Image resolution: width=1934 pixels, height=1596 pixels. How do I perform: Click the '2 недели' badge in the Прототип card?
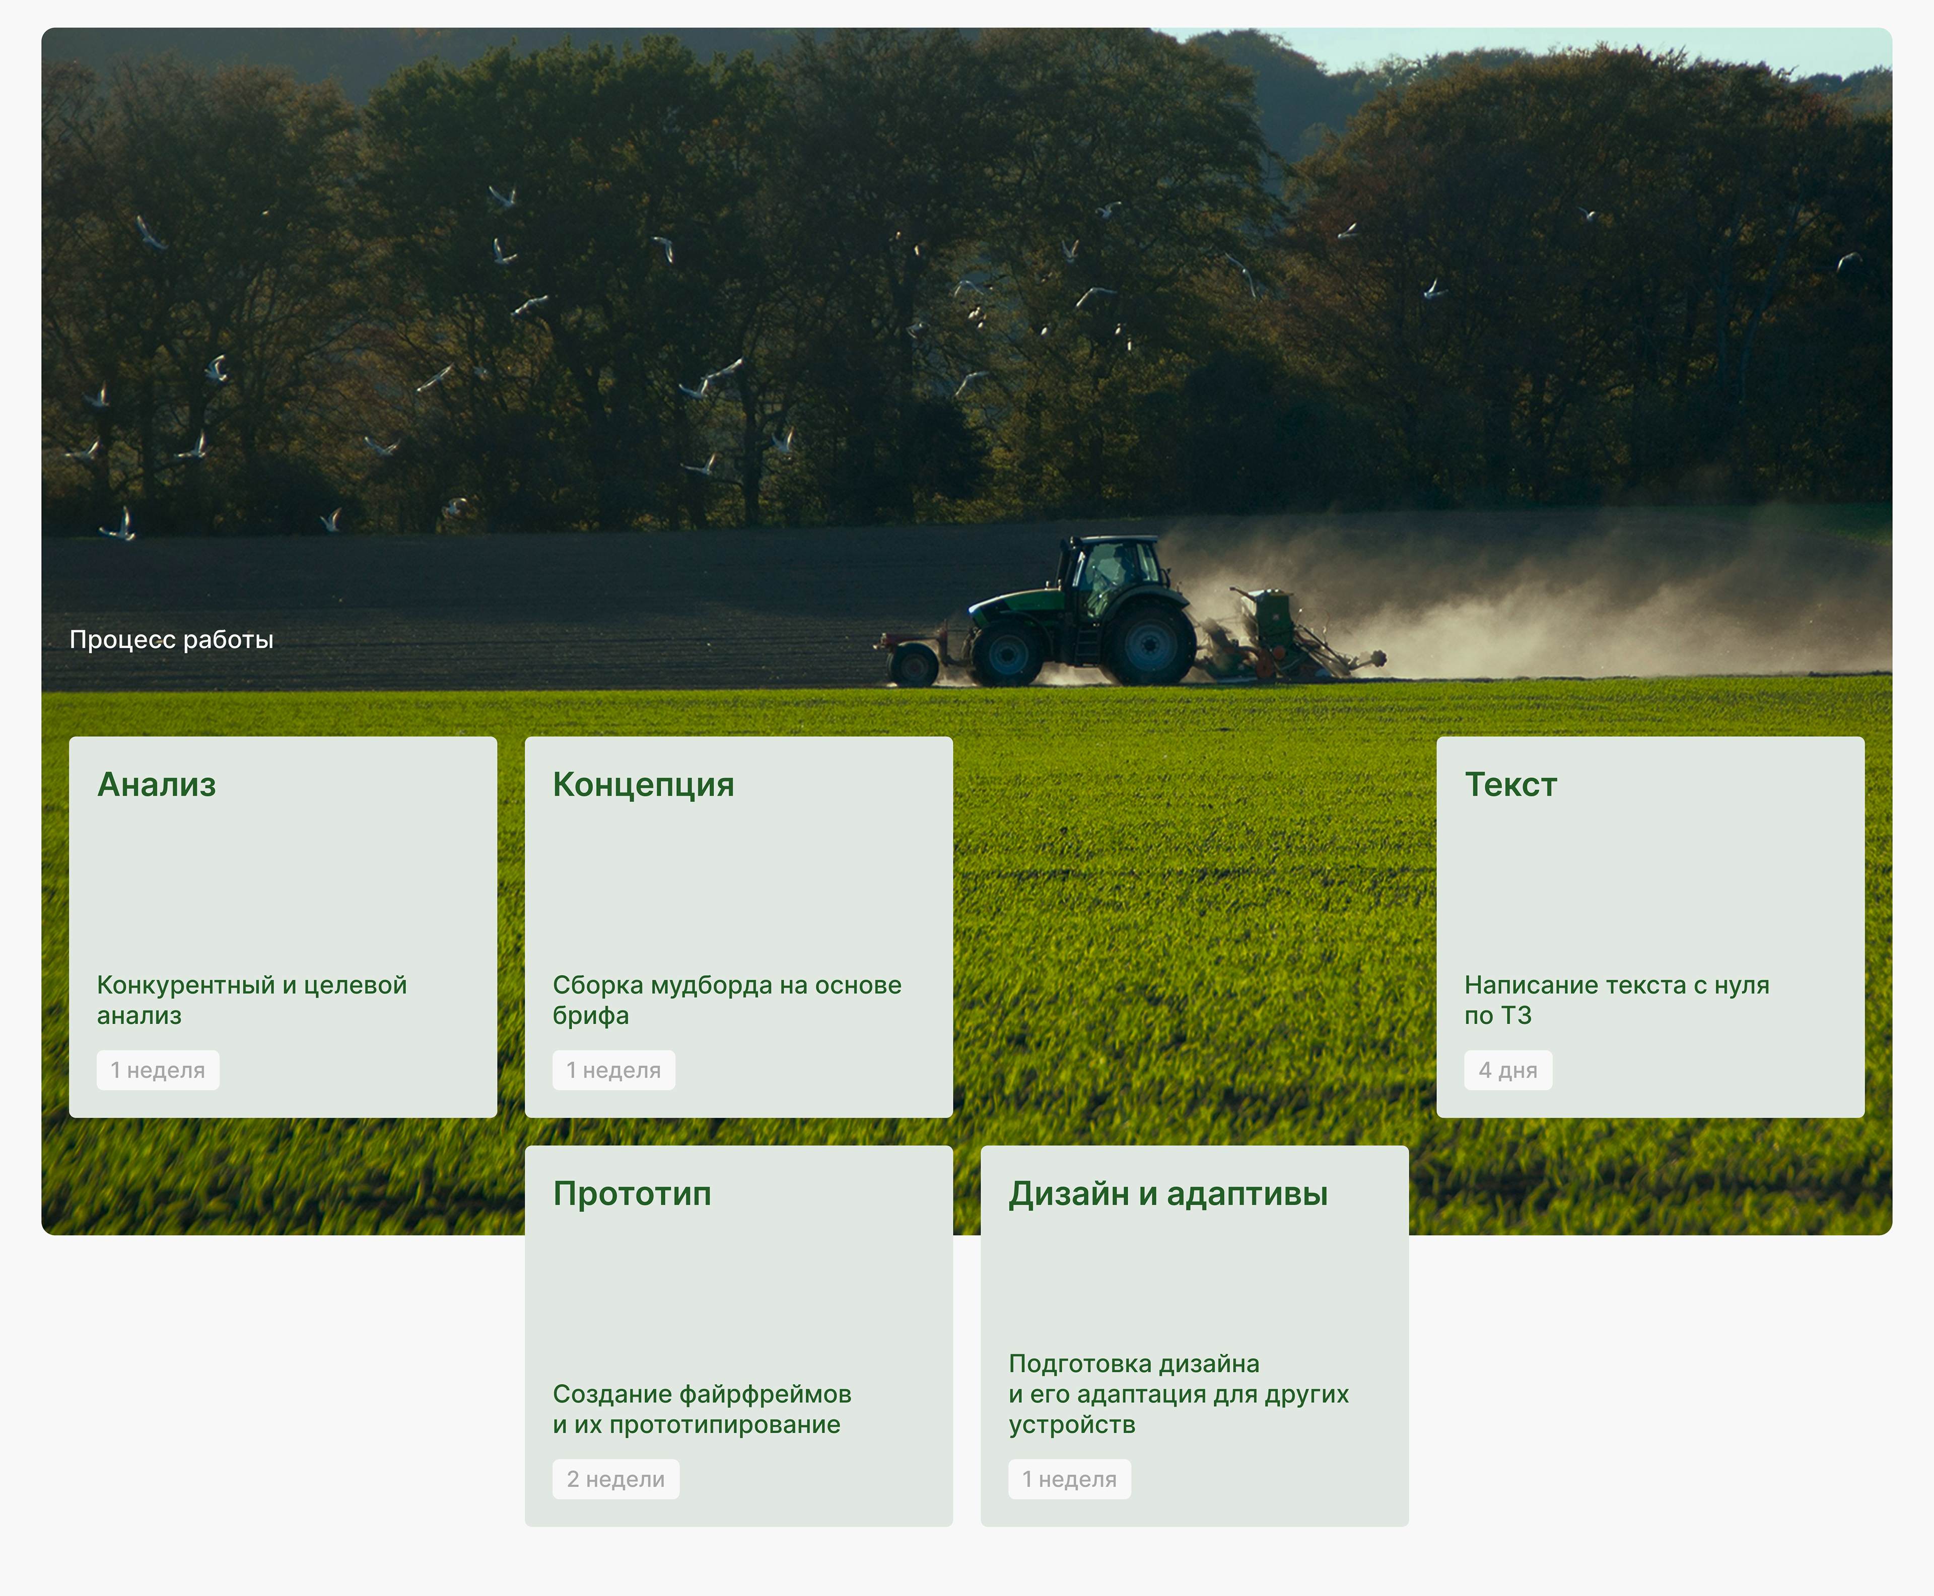[x=615, y=1479]
